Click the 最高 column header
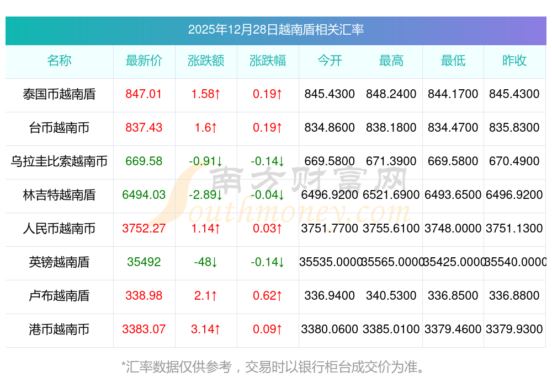552x384 pixels. click(x=391, y=61)
